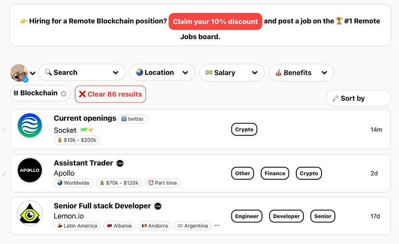The image size is (399, 244).
Task: Click the badge icon beside Senior Full stack Developer
Action: [x=158, y=206]
